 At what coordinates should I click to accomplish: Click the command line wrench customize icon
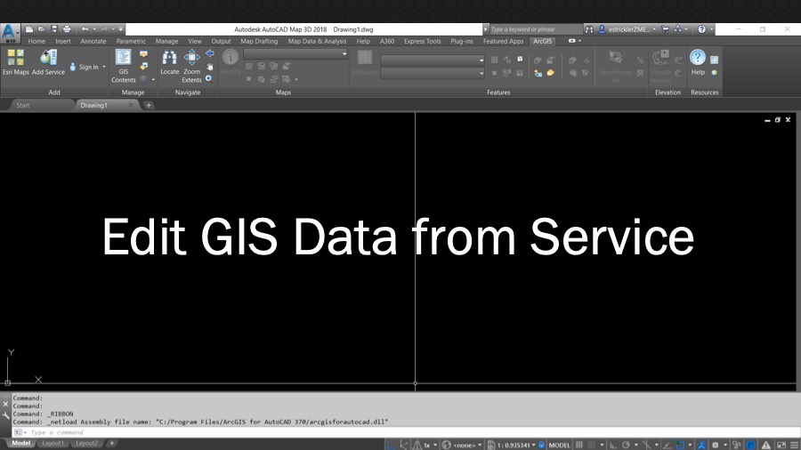tap(5, 415)
